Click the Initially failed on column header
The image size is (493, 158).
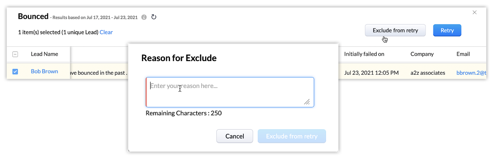364,54
